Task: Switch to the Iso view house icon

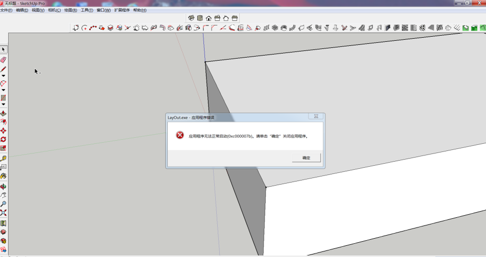Action: coord(191,18)
